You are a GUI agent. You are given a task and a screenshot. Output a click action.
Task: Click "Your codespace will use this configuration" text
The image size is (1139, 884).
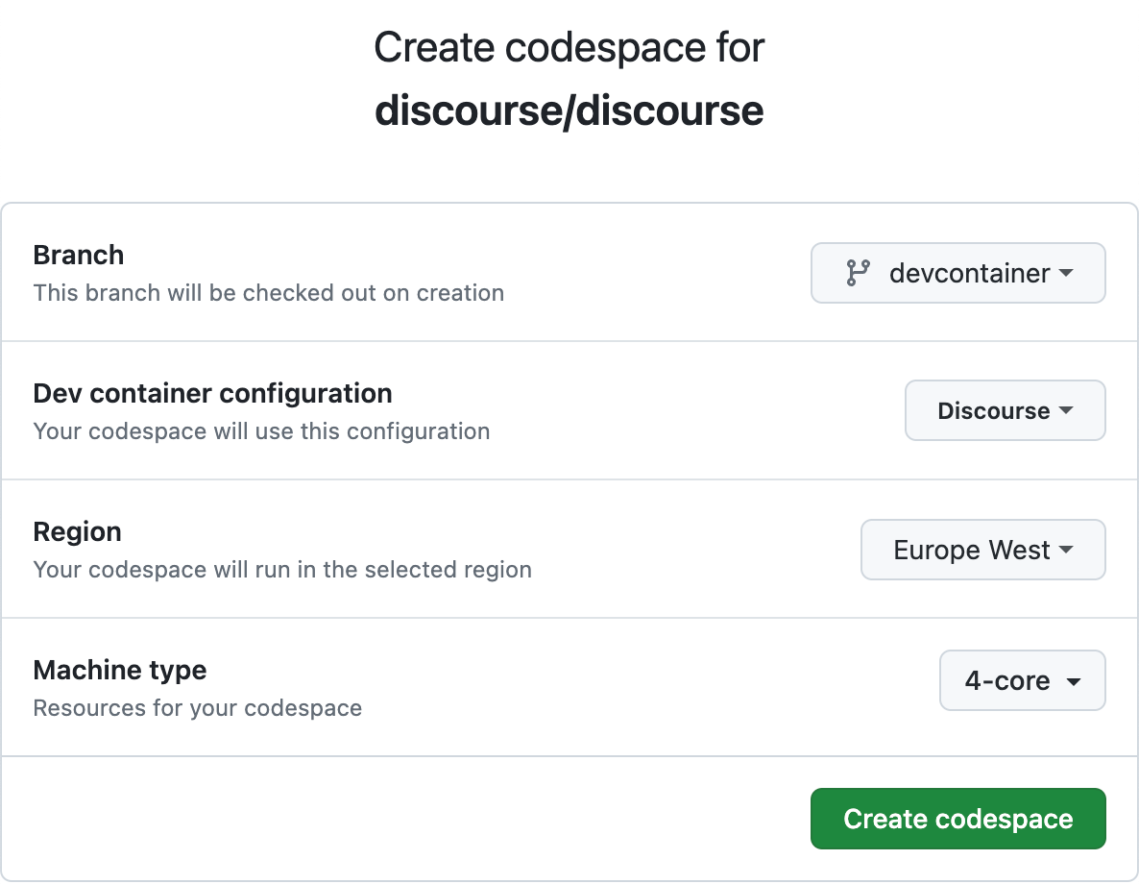click(x=261, y=431)
